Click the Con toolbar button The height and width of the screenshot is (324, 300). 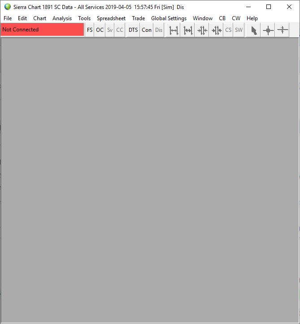[146, 30]
